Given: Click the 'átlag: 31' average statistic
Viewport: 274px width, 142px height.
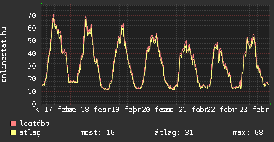Looking at the screenshot, I should tap(174, 133).
